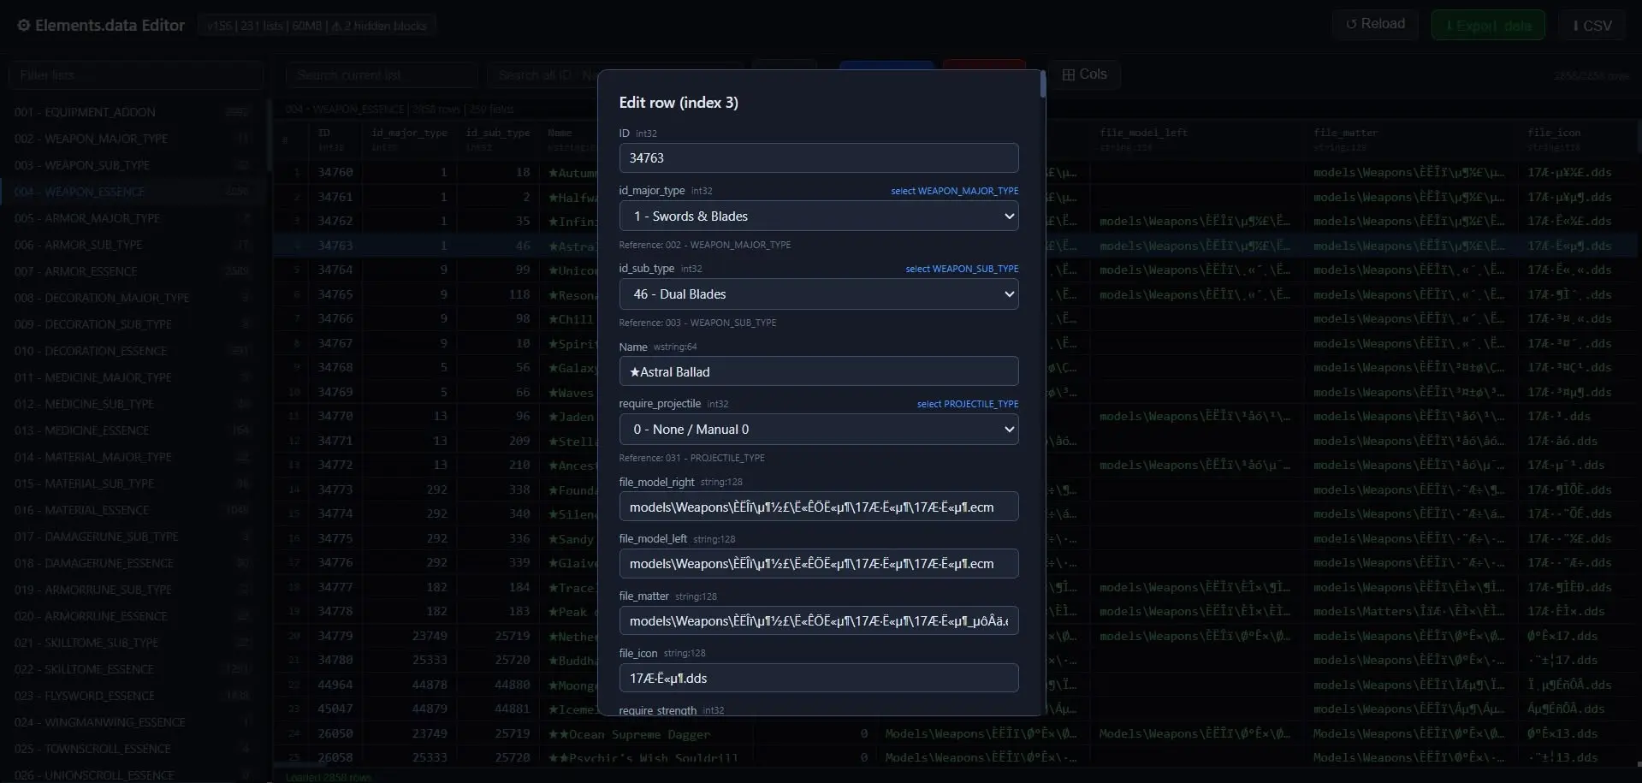Select list 009 - DECORATION_SUB_TYPE
The image size is (1642, 783).
pyautogui.click(x=133, y=324)
